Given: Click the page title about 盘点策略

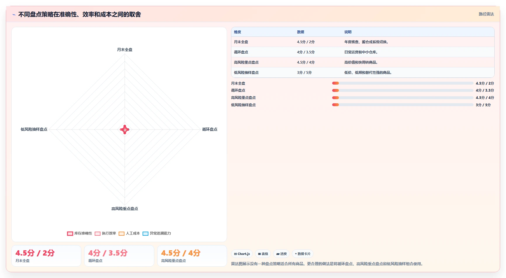Looking at the screenshot, I should [79, 14].
